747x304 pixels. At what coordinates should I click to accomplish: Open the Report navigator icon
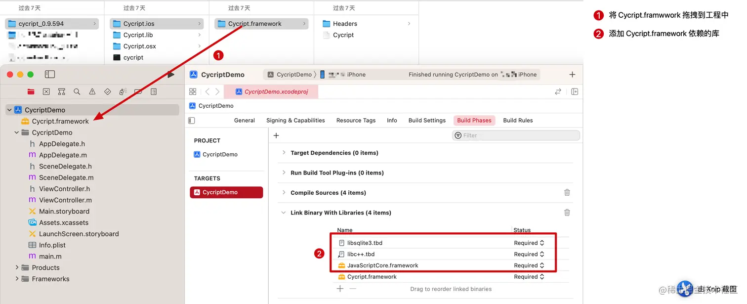[154, 91]
